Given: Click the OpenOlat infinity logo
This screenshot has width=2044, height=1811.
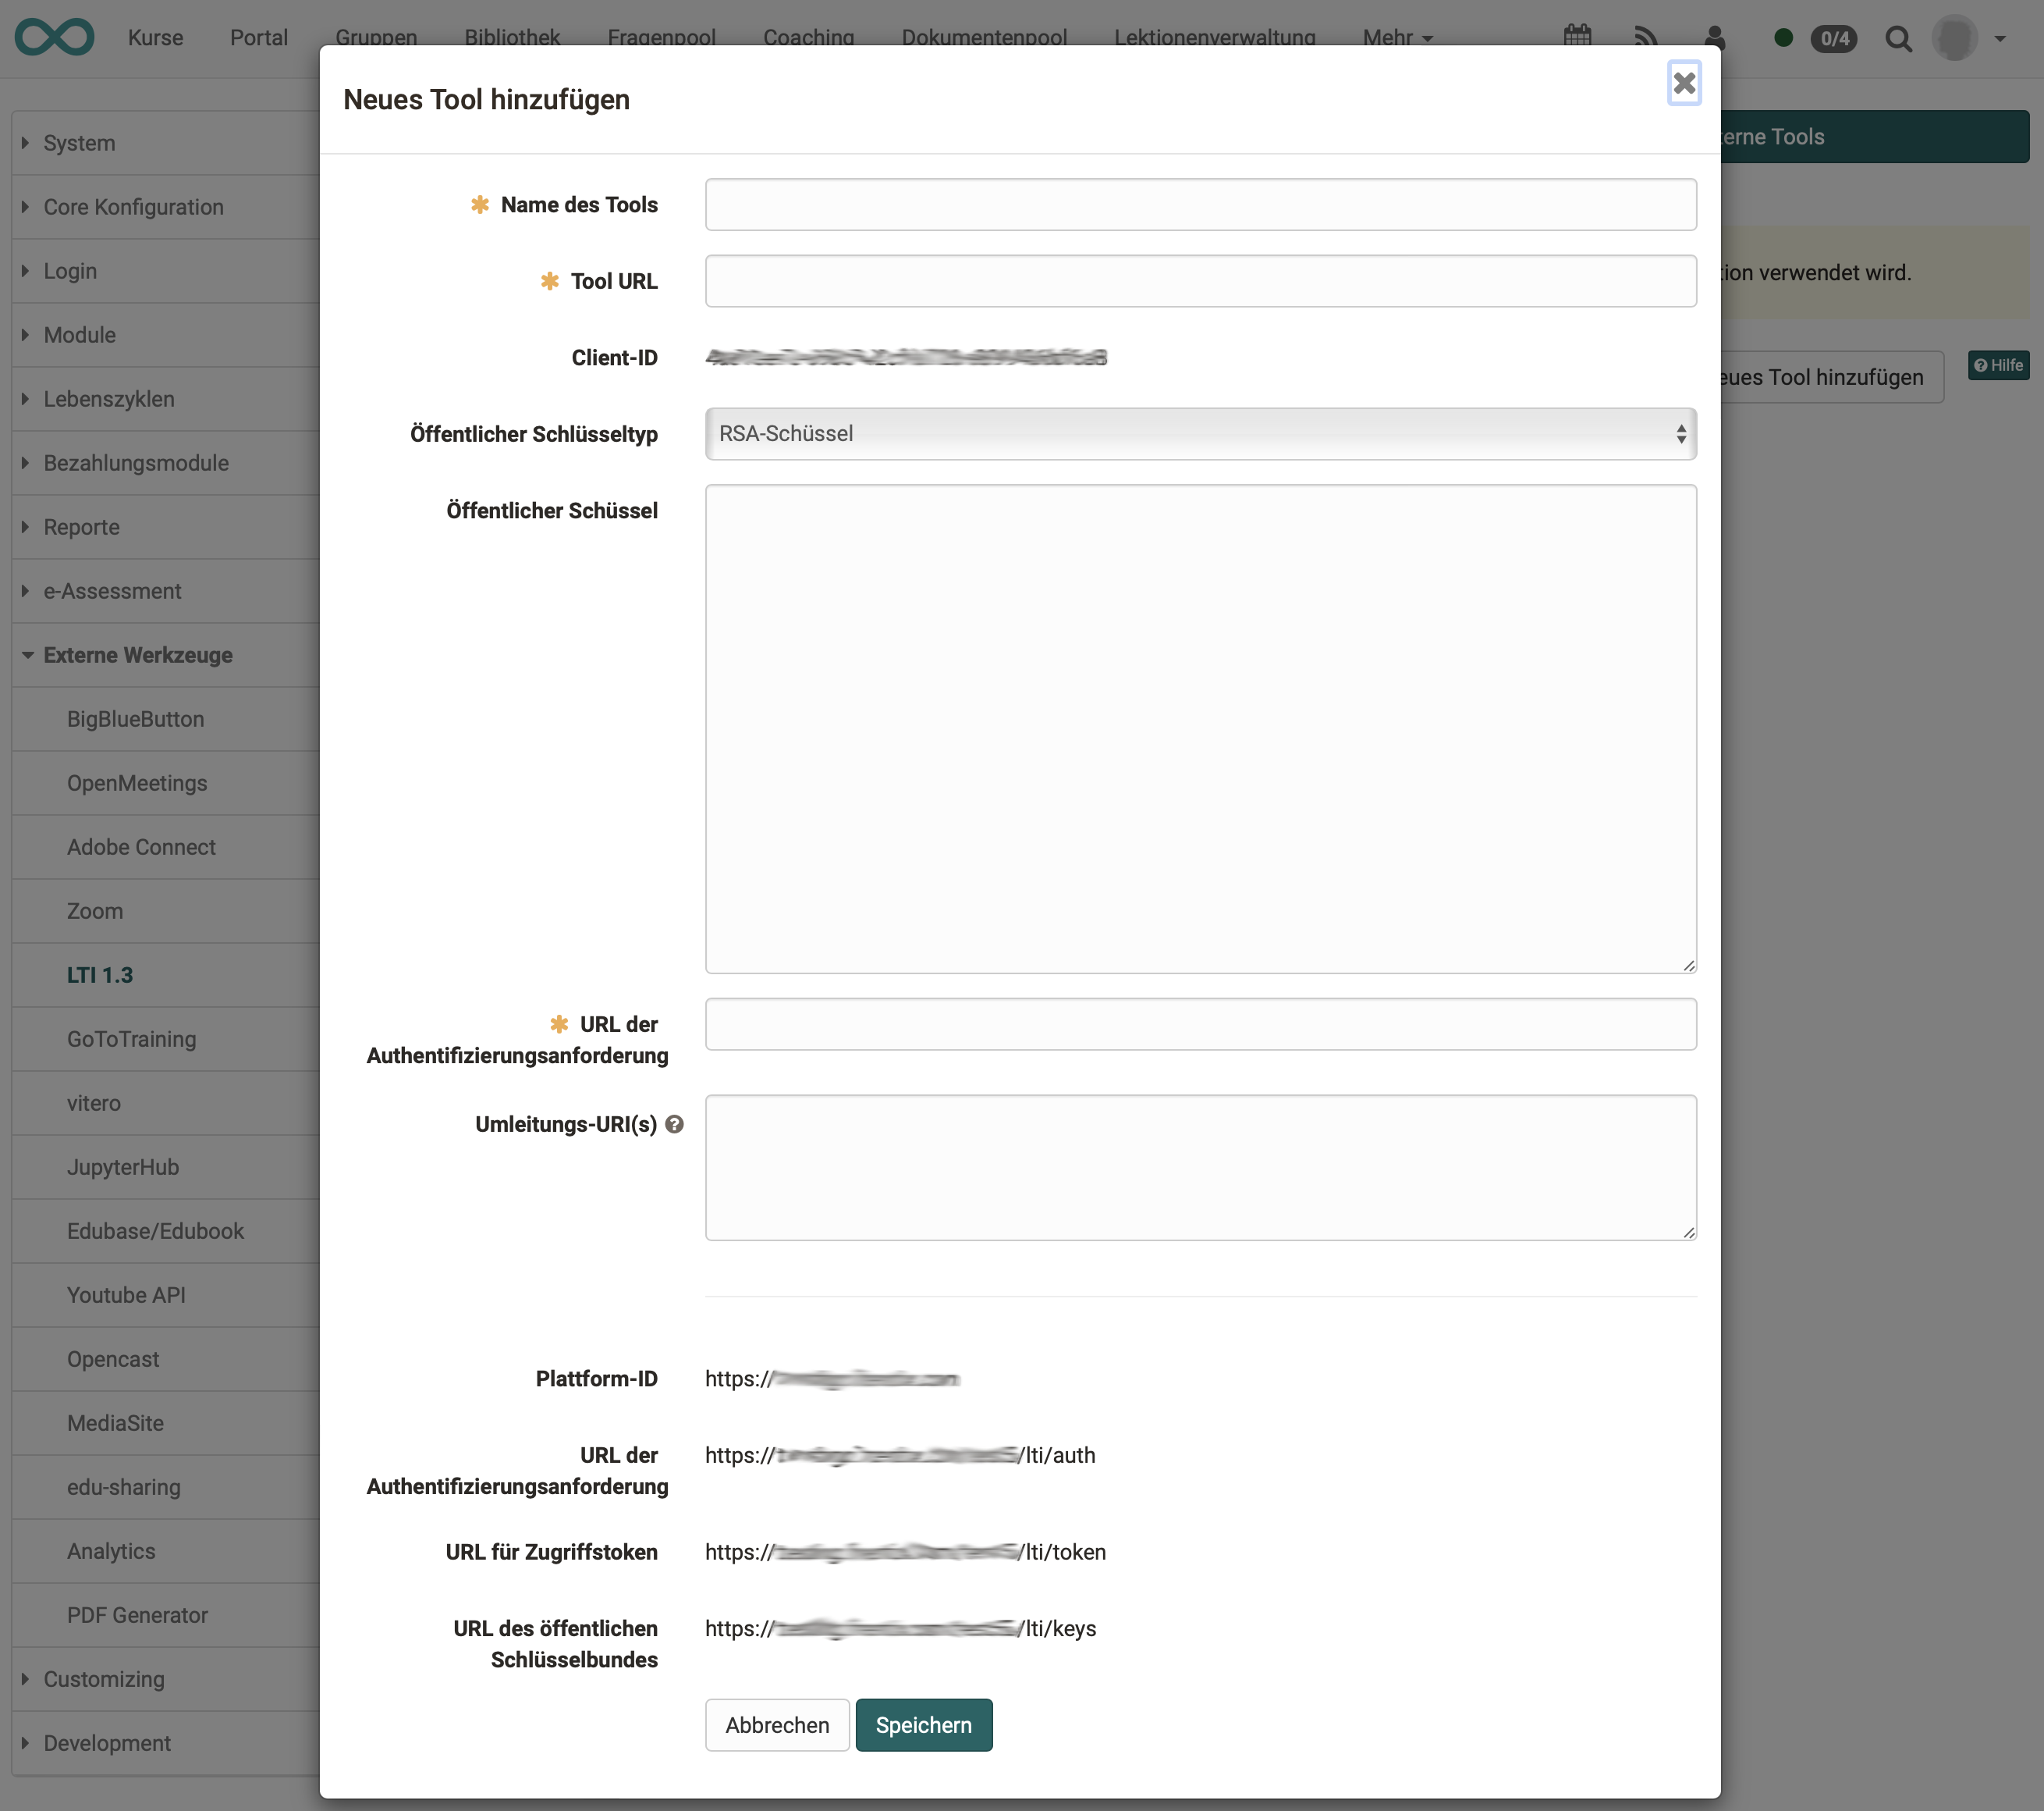Looking at the screenshot, I should click(55, 36).
